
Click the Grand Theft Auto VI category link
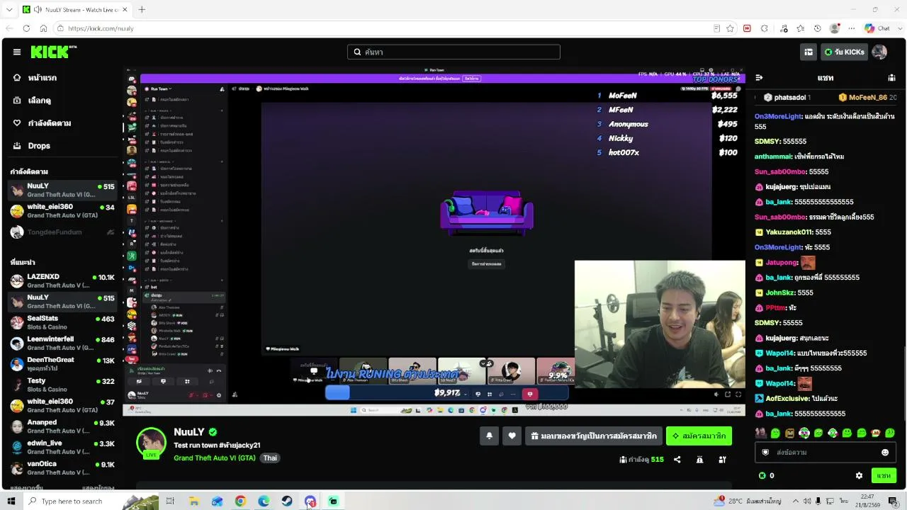(x=215, y=458)
